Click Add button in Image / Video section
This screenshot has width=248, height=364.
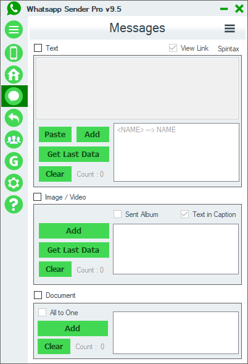pyautogui.click(x=74, y=231)
